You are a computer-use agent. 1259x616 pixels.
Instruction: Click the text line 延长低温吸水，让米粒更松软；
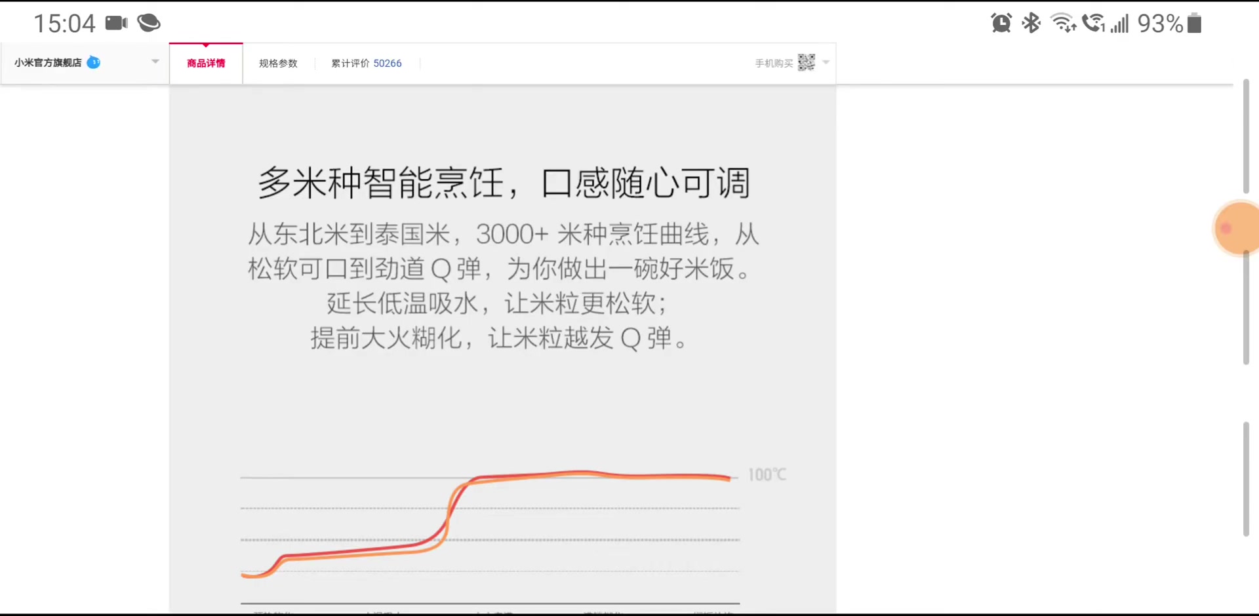click(x=497, y=303)
